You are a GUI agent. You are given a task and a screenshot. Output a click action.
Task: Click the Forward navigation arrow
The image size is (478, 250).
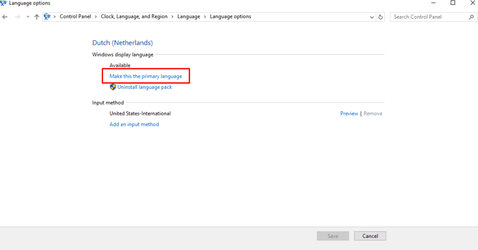pyautogui.click(x=18, y=17)
